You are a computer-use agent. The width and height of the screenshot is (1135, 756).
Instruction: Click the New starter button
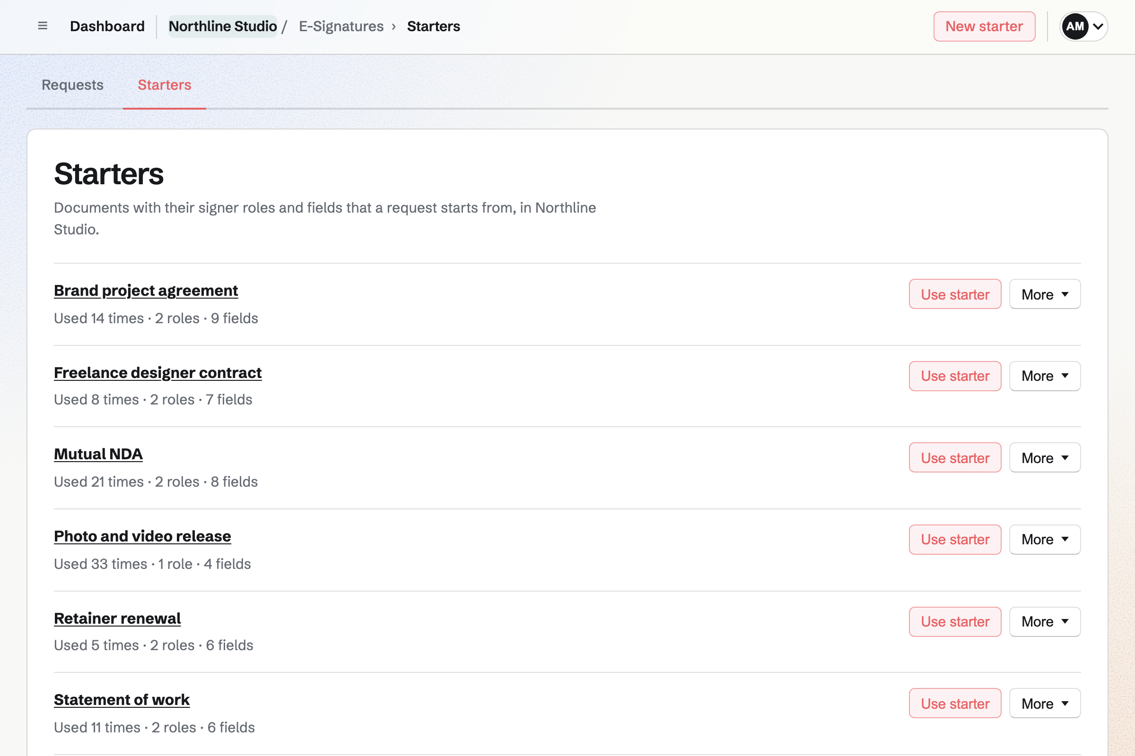pos(984,26)
